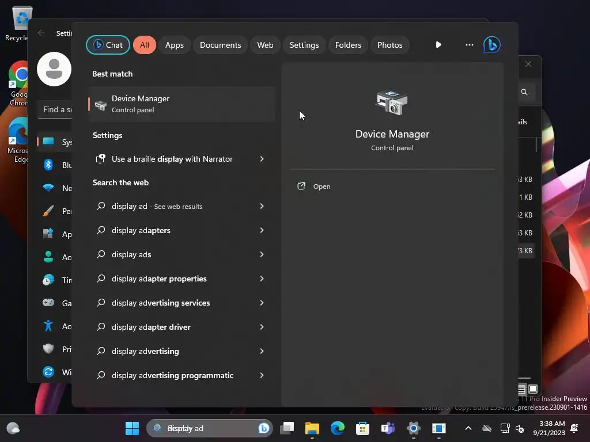
Task: Click Settings window back arrow
Action: click(41, 33)
